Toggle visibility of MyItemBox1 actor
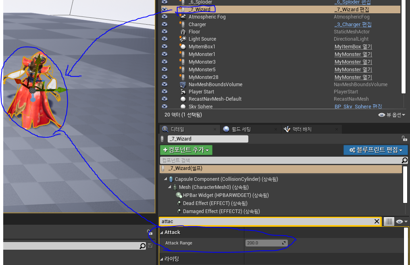Viewport: 410px width, 265px height. point(164,47)
